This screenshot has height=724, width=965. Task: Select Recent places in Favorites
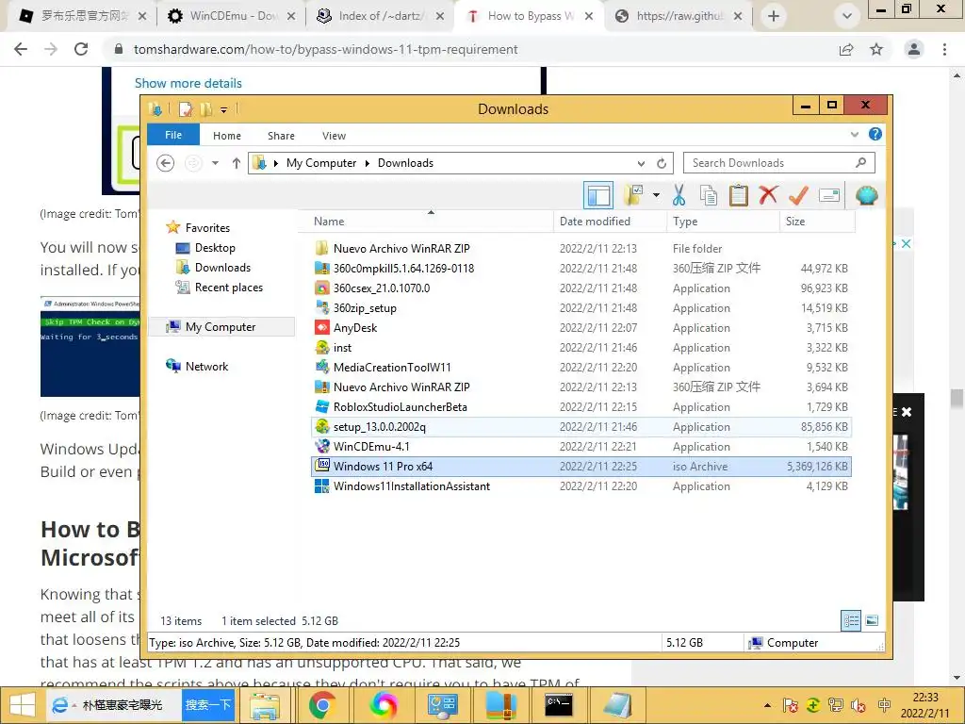click(228, 288)
